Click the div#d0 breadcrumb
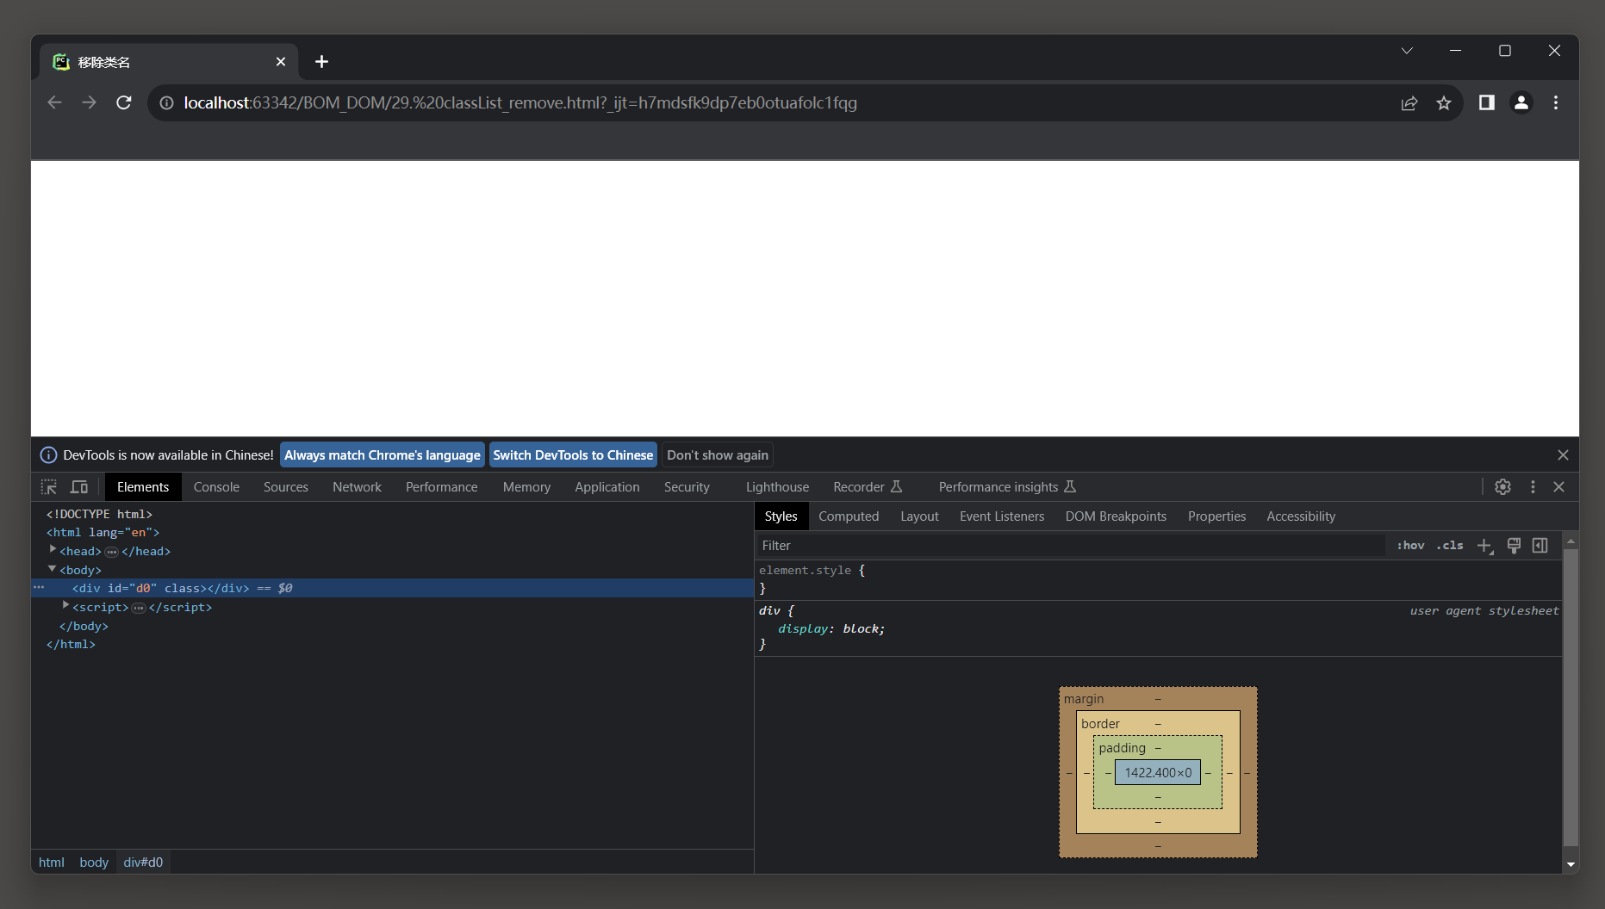1605x909 pixels. (143, 863)
